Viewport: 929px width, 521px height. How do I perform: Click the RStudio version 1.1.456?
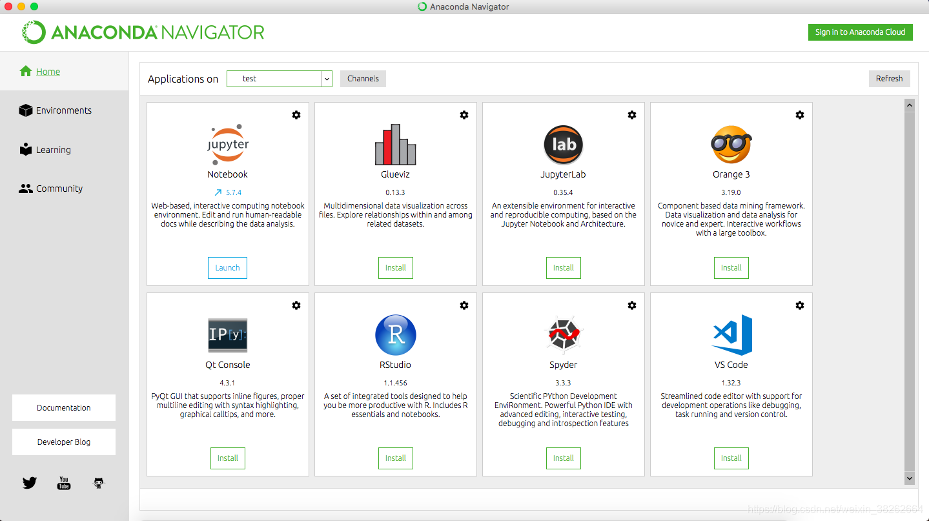(x=395, y=383)
